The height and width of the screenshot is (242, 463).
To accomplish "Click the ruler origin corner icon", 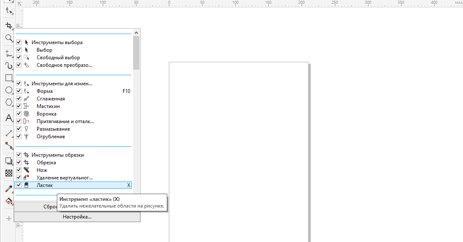I will [19, 3].
